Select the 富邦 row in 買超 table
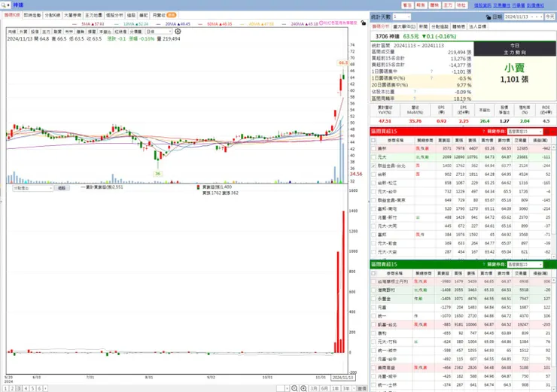Viewport: 557px width, 392px height. (x=461, y=234)
